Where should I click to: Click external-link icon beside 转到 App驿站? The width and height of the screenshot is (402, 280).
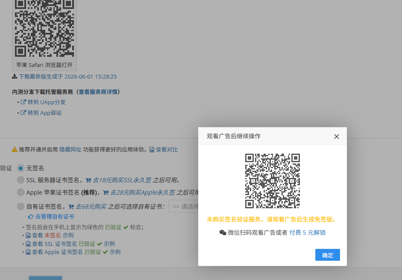23,112
